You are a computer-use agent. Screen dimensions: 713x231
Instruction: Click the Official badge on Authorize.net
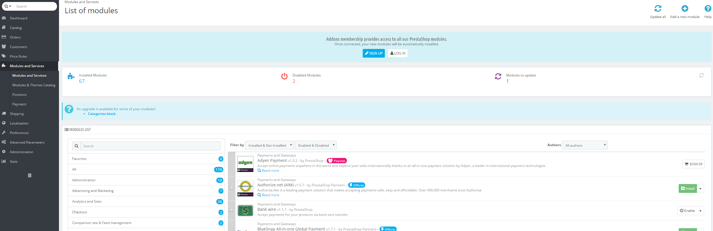pyautogui.click(x=356, y=185)
